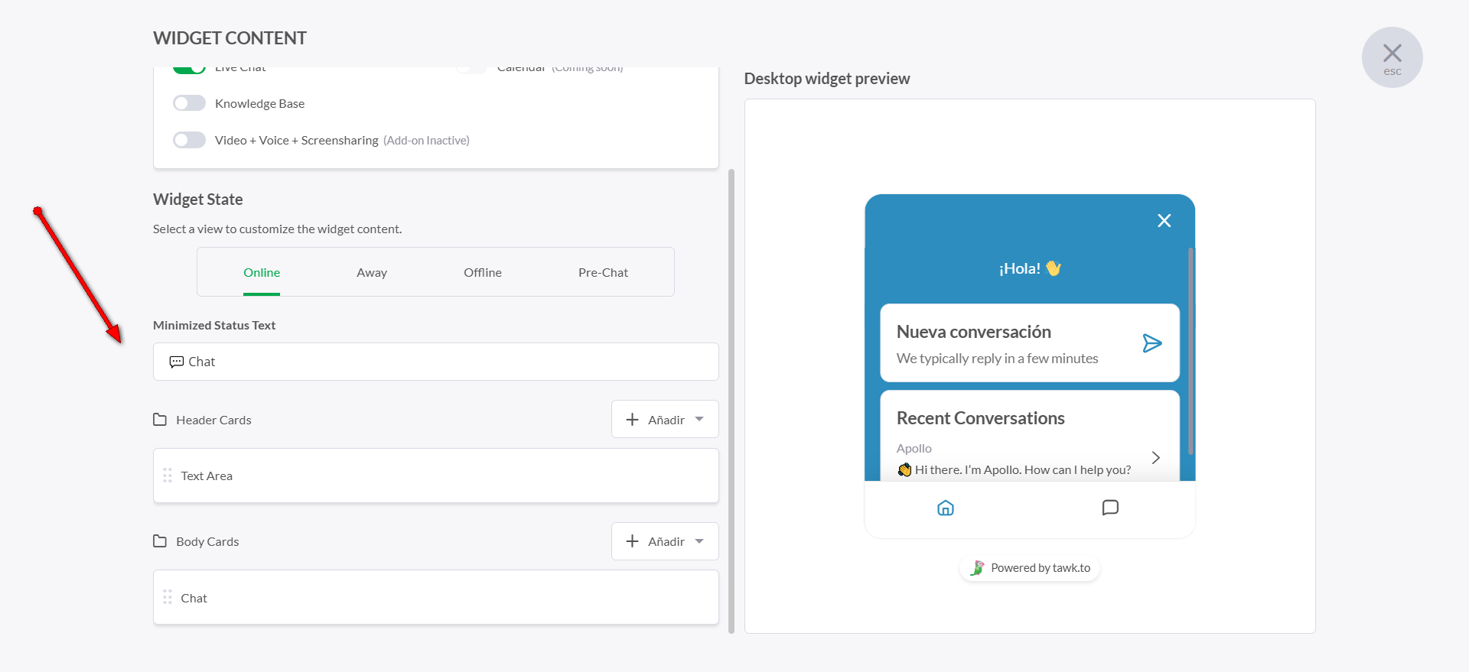The width and height of the screenshot is (1469, 672).
Task: Click "We typically reply in a few minutes" text
Action: 997,359
